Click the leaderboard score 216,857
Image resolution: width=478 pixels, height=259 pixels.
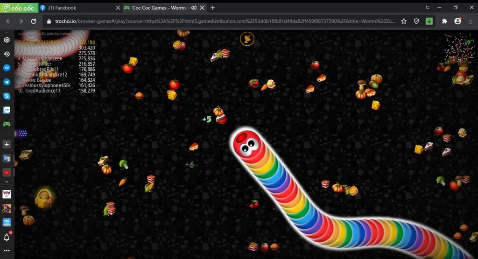(x=86, y=63)
